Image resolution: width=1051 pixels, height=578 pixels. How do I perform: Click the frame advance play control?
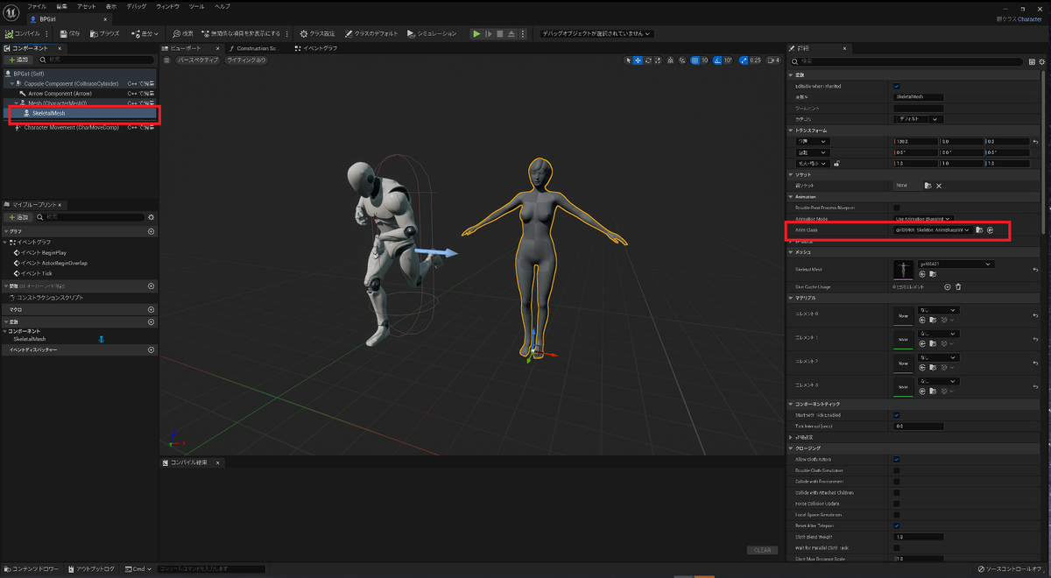click(x=488, y=33)
